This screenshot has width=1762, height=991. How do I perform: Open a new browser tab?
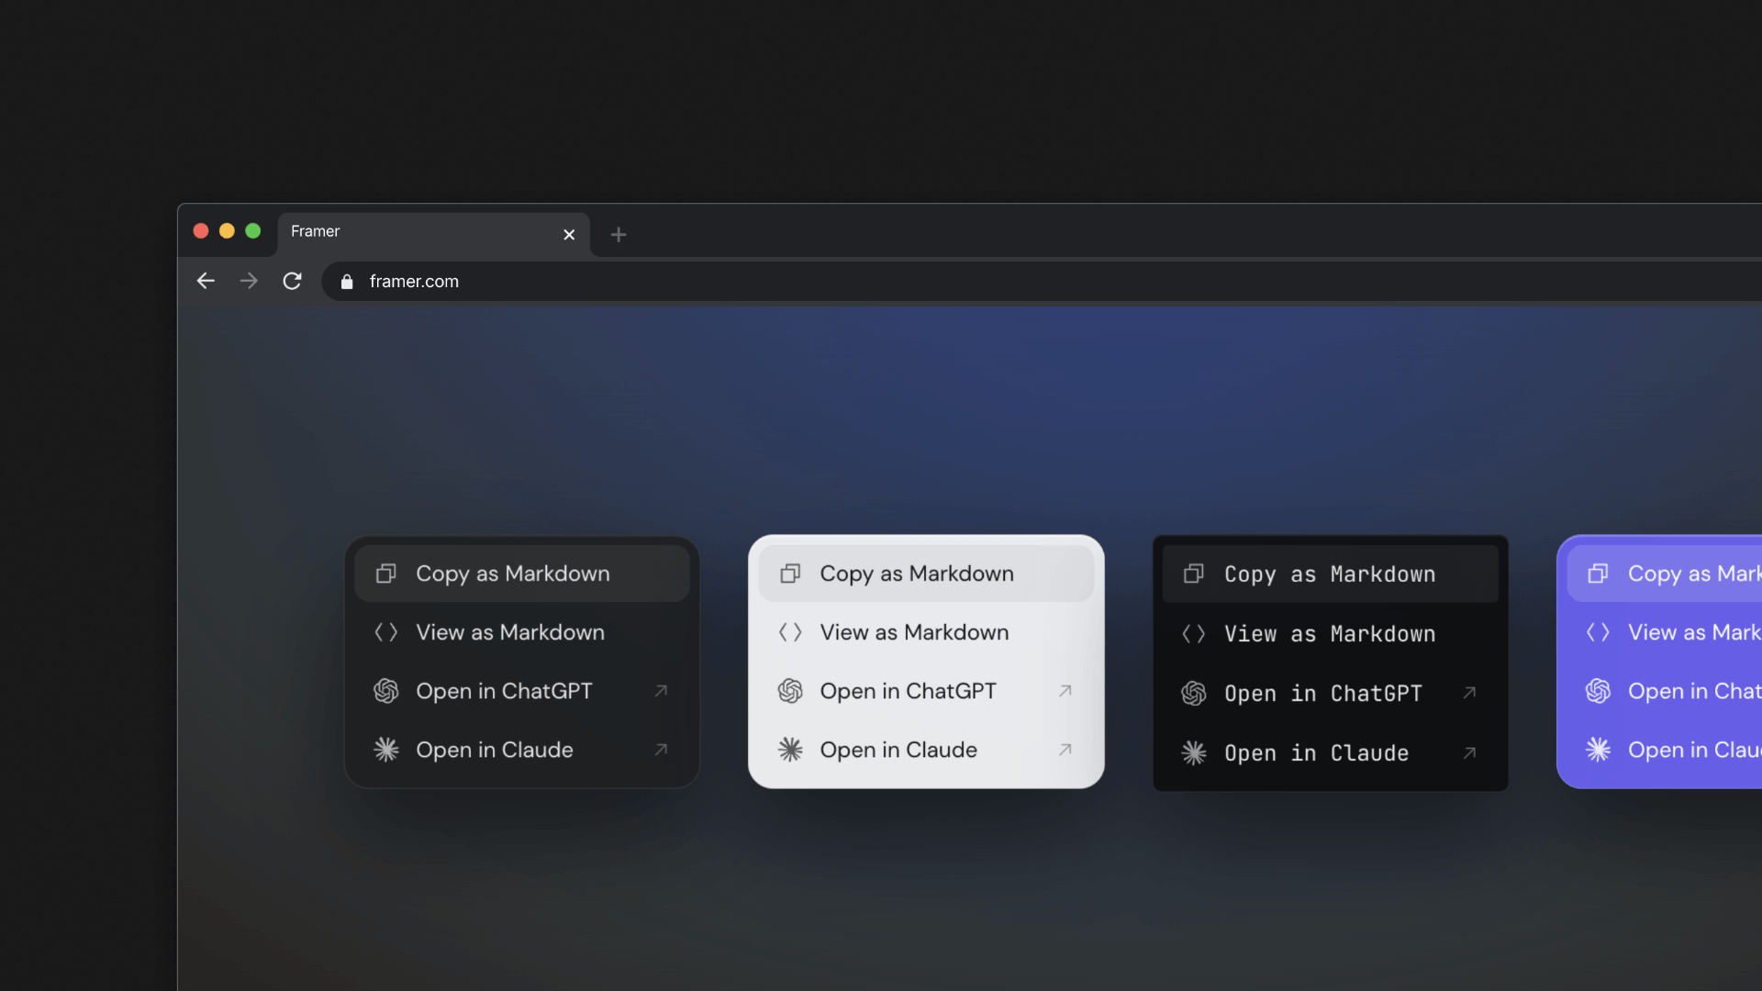pyautogui.click(x=619, y=235)
